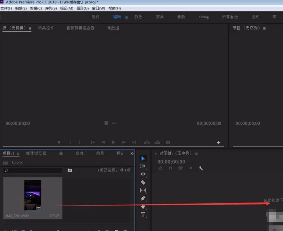Add marker in Source monitor
The image size is (283, 231).
pos(59,142)
